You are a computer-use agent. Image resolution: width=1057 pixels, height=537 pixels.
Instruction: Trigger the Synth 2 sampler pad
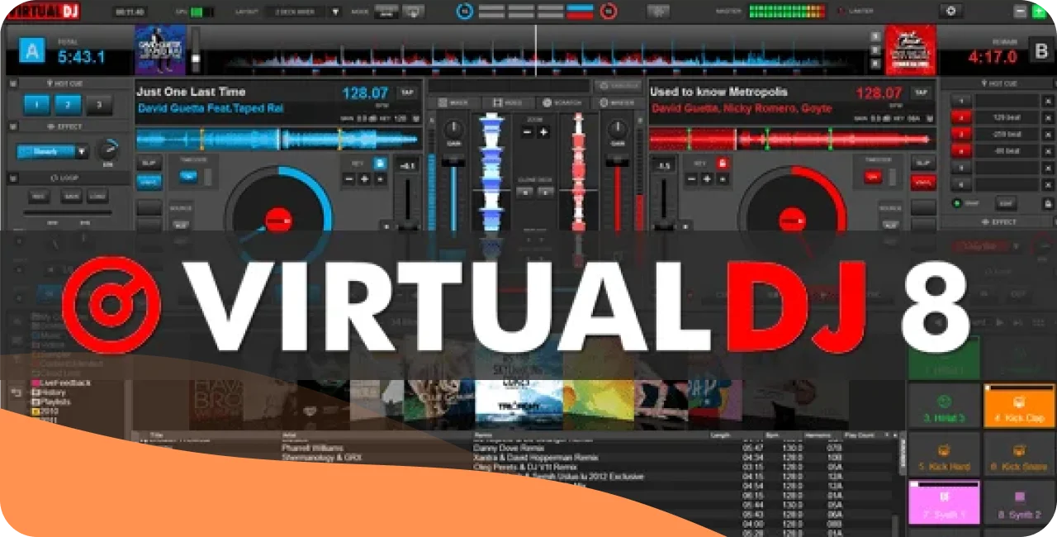1017,502
